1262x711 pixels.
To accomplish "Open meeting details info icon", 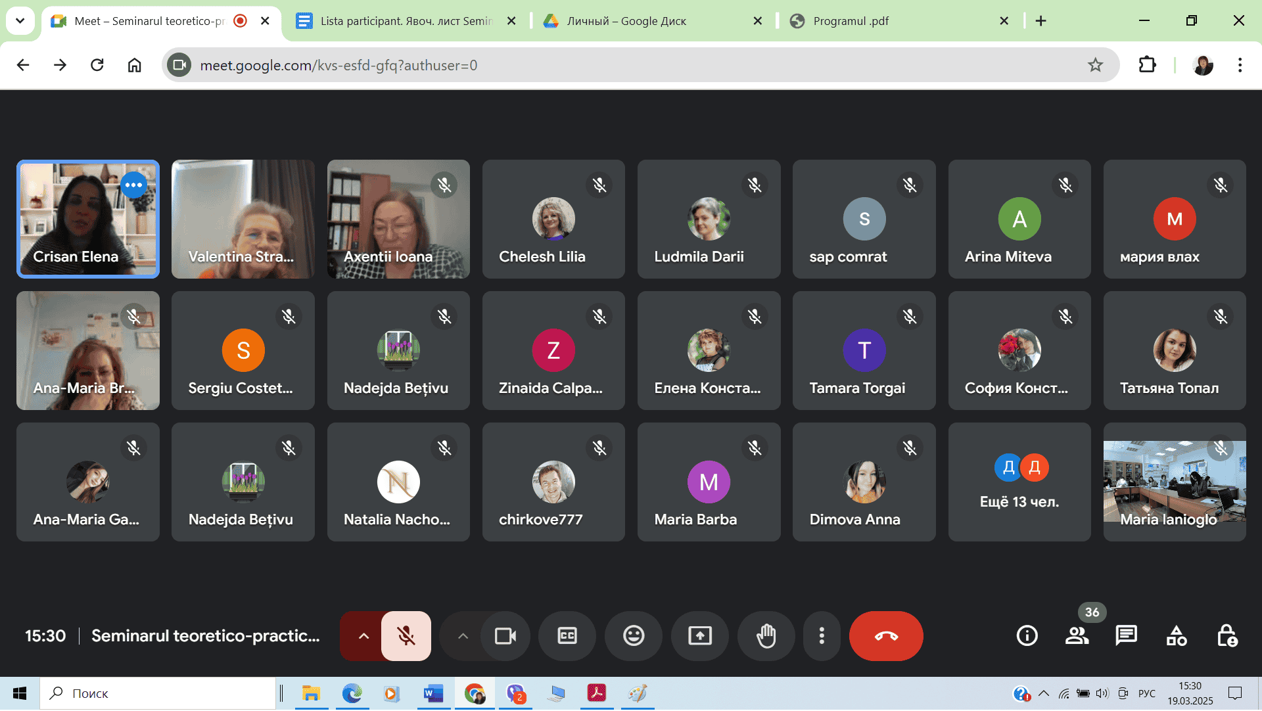I will click(1027, 636).
